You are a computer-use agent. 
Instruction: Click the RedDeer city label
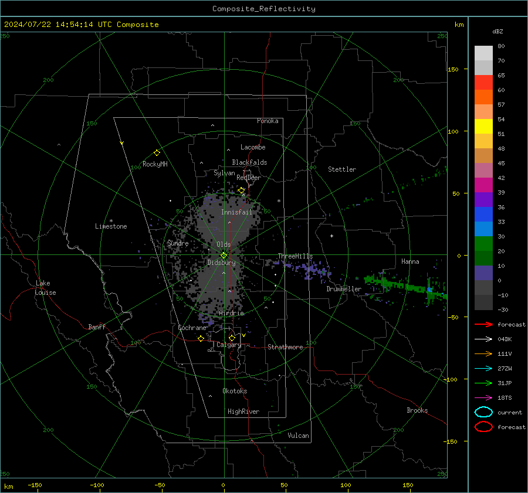[x=249, y=178]
